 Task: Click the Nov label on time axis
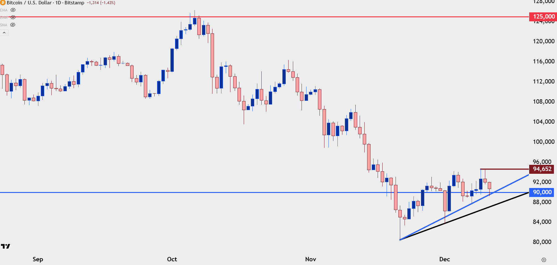(x=311, y=259)
